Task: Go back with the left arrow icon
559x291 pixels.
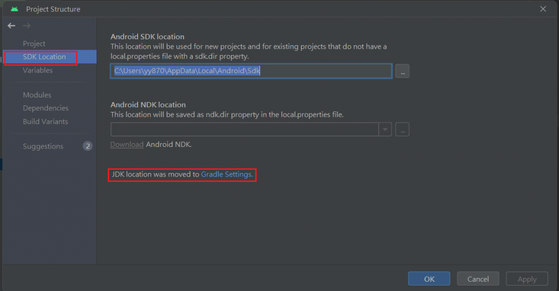Action: click(11, 26)
